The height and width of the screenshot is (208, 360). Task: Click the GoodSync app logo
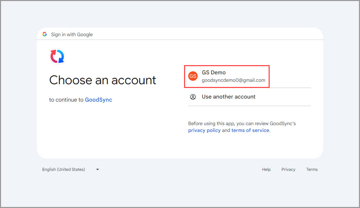57,56
